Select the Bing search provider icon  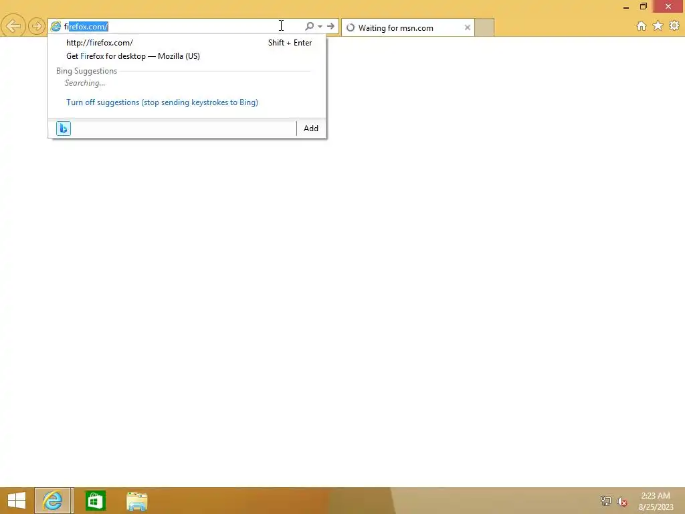click(64, 128)
